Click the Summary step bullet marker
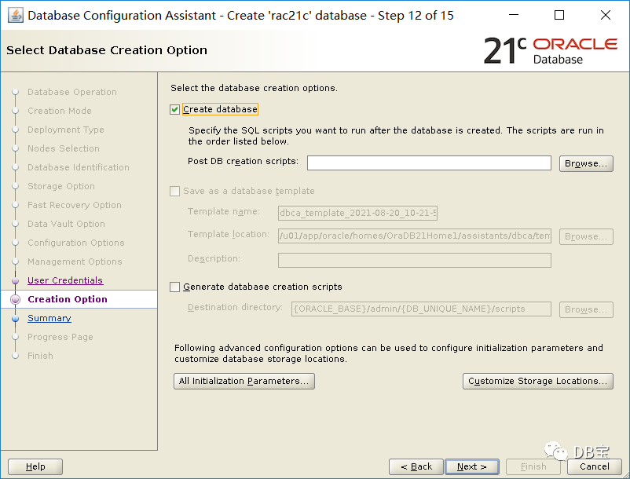This screenshot has height=479, width=630. pos(15,318)
